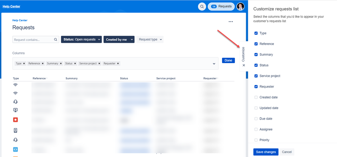The width and height of the screenshot is (337, 157).
Task: Uncheck the Type column checkbox
Action: (x=256, y=33)
